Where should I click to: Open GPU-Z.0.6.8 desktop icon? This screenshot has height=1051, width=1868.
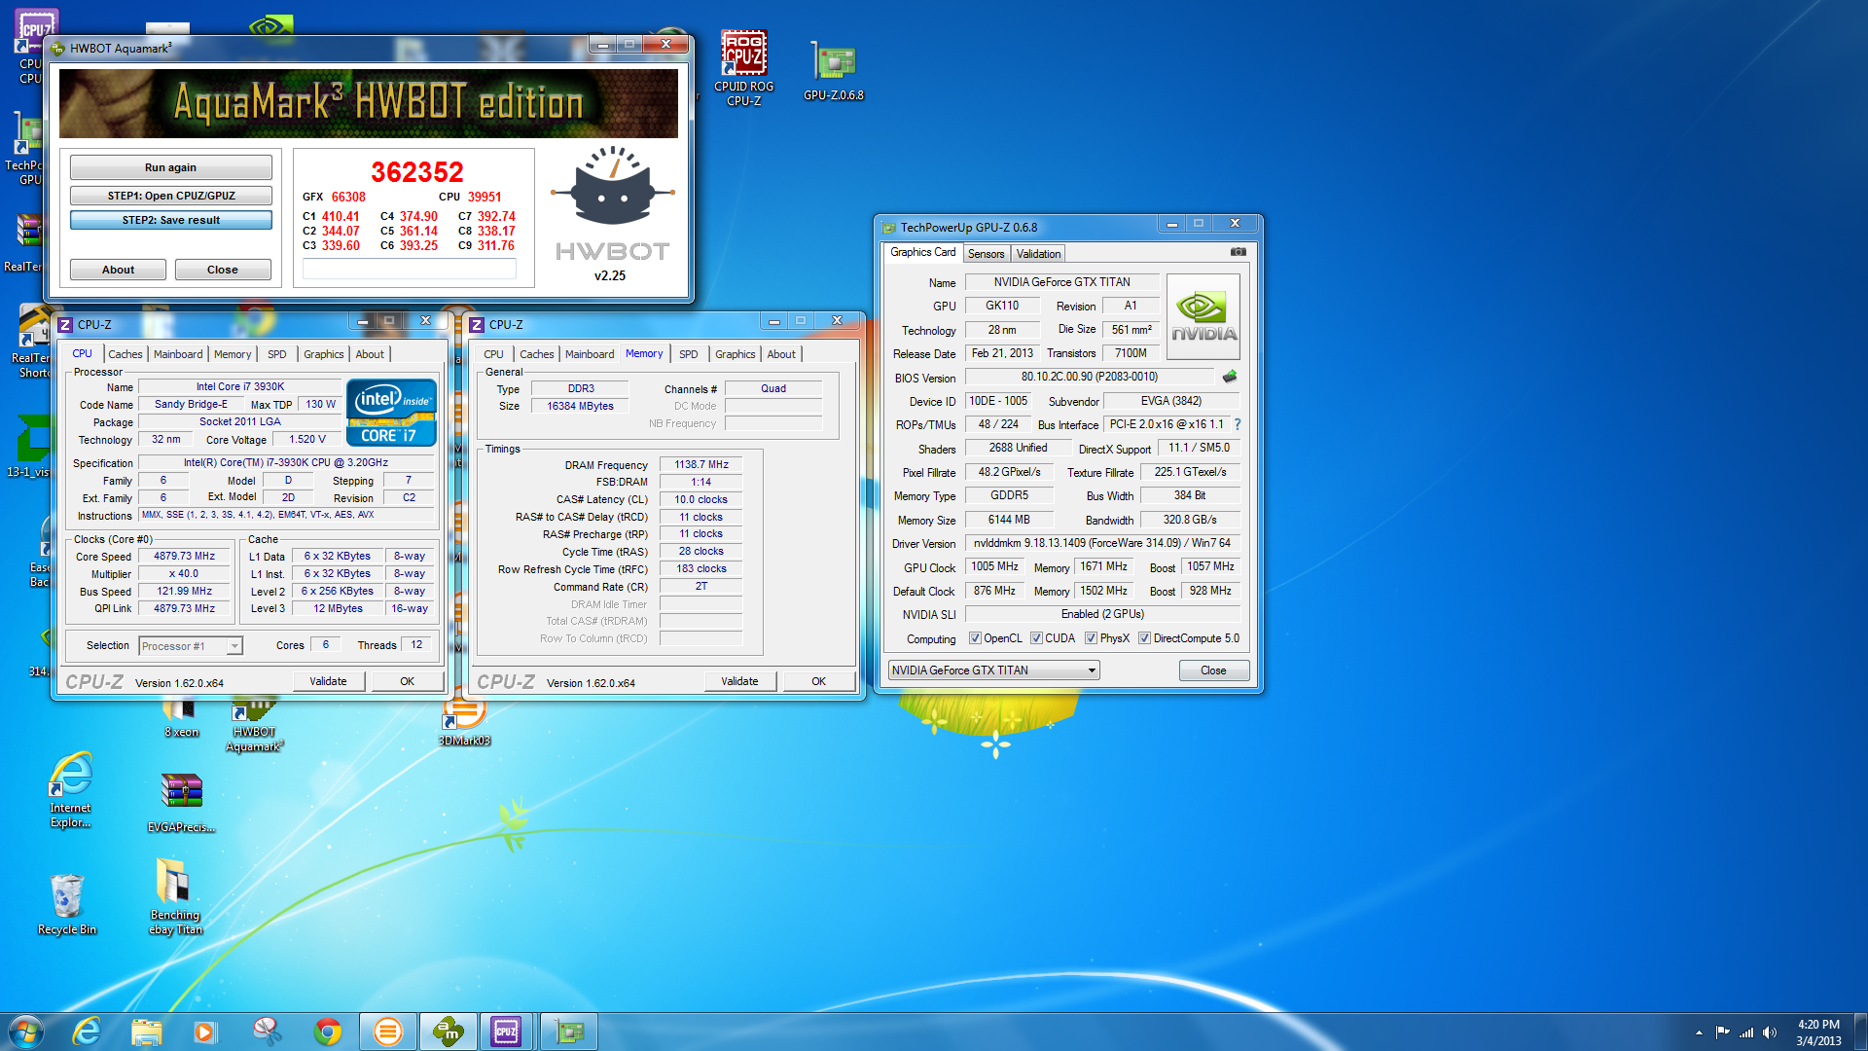pos(834,71)
